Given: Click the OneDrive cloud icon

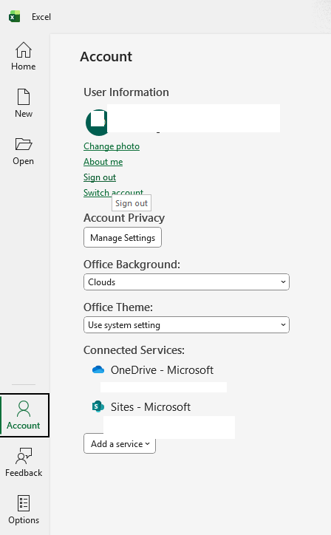Looking at the screenshot, I should pos(98,369).
